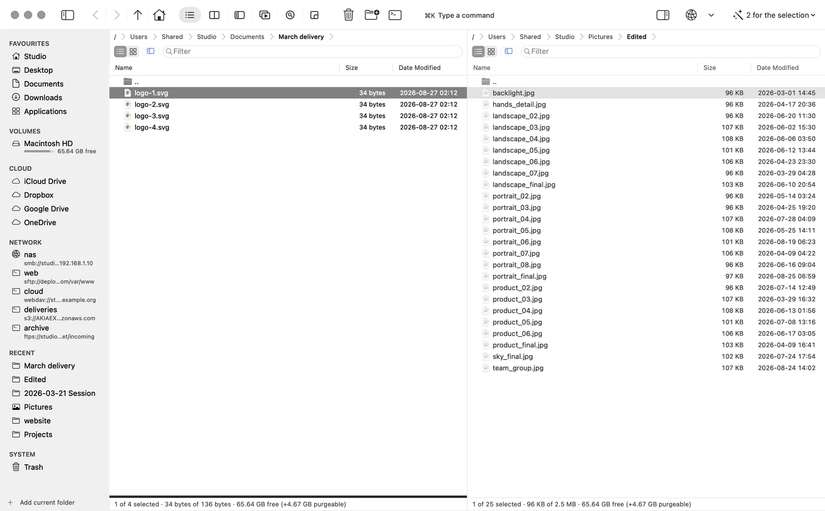Expand chevron after 'Studio' in left breadcrumb
825x511 pixels.
[224, 37]
